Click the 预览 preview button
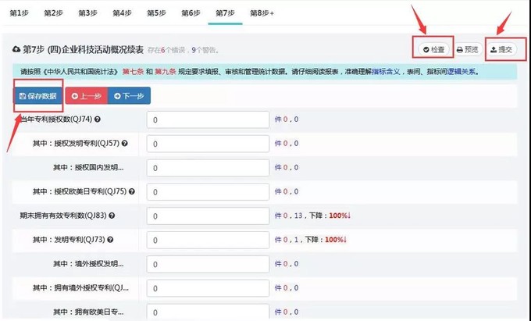The height and width of the screenshot is (321, 531). pos(468,49)
